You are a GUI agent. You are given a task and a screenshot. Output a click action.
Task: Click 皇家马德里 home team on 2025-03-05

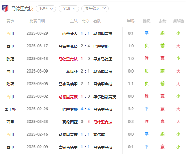[68, 84]
